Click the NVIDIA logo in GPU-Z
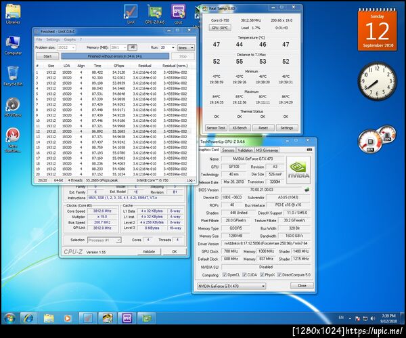The width and height of the screenshot is (406, 338). (298, 170)
